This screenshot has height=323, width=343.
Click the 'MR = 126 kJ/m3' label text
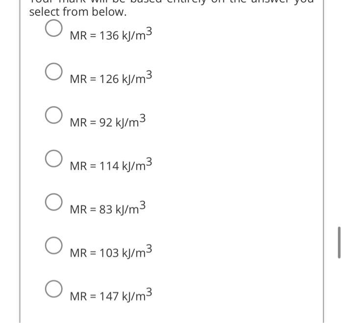click(x=111, y=78)
